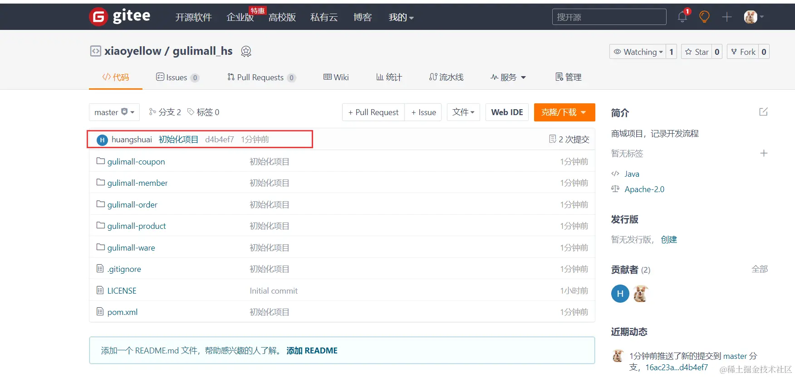
Task: Click the Initial commit message link
Action: coord(274,291)
